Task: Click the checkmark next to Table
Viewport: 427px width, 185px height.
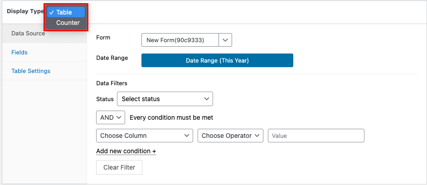Action: (52, 12)
